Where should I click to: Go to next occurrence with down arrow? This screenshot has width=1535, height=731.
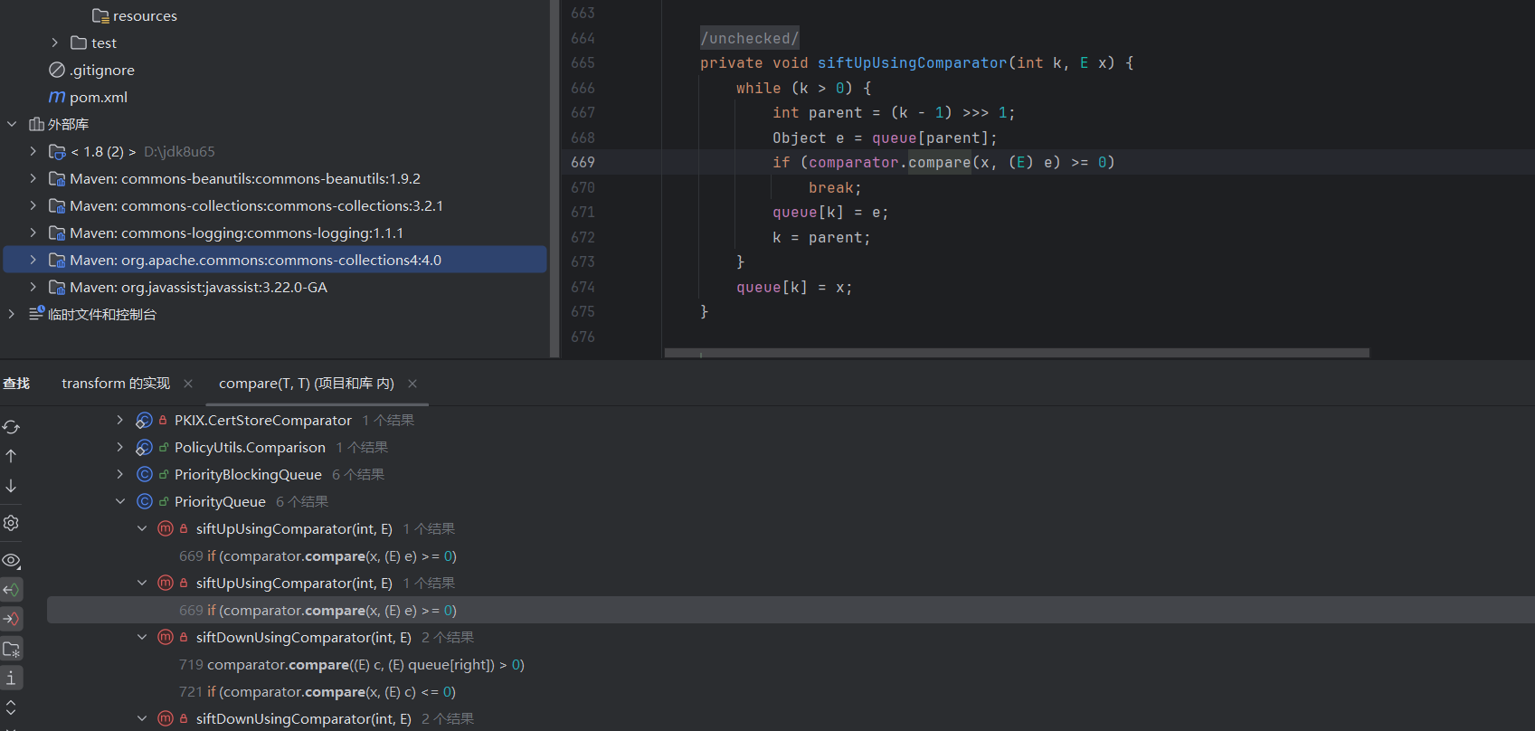[x=11, y=487]
